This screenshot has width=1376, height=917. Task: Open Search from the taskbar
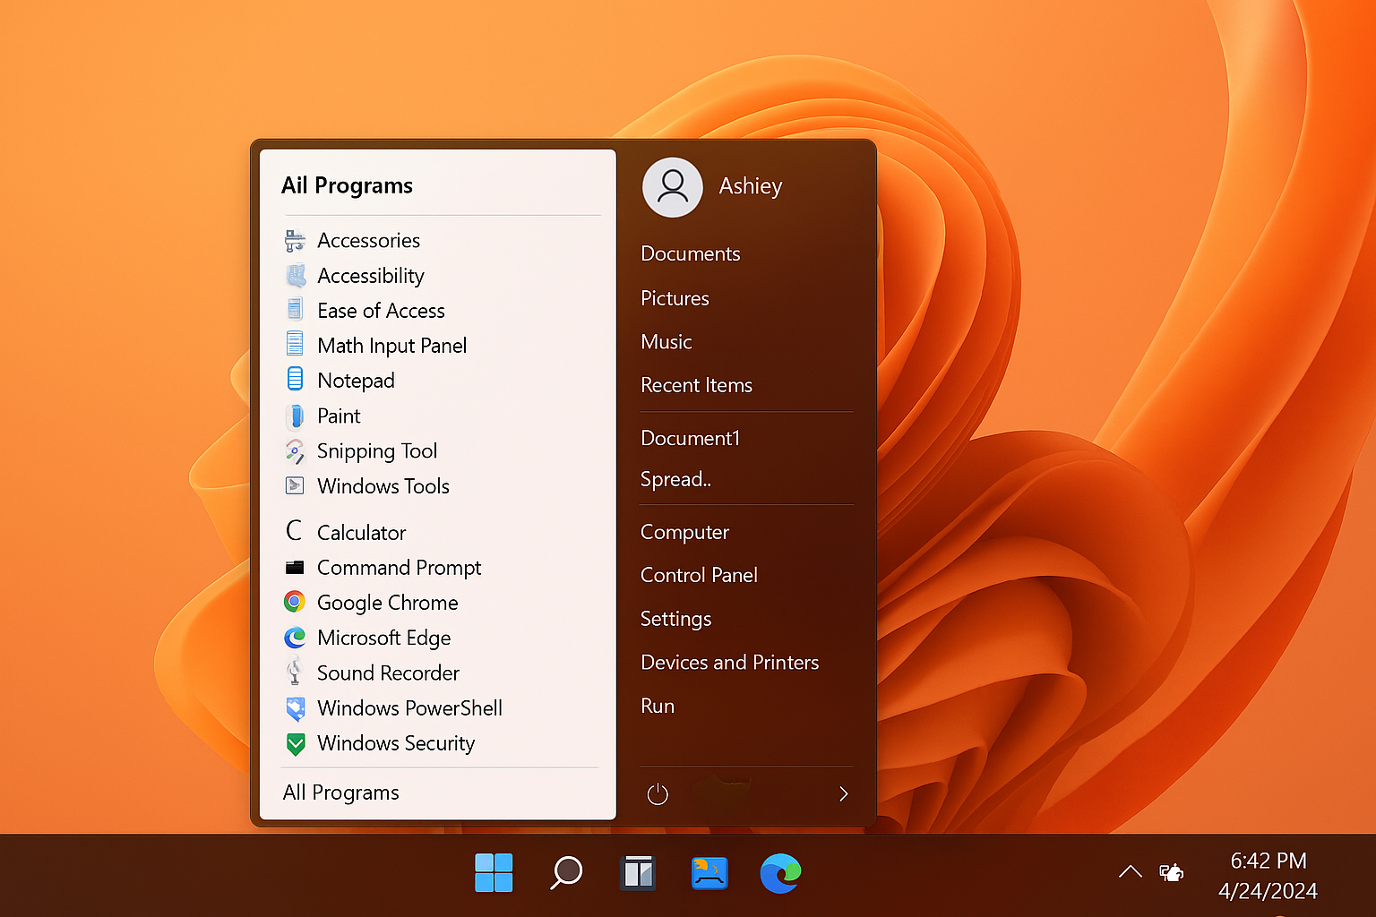(x=566, y=873)
